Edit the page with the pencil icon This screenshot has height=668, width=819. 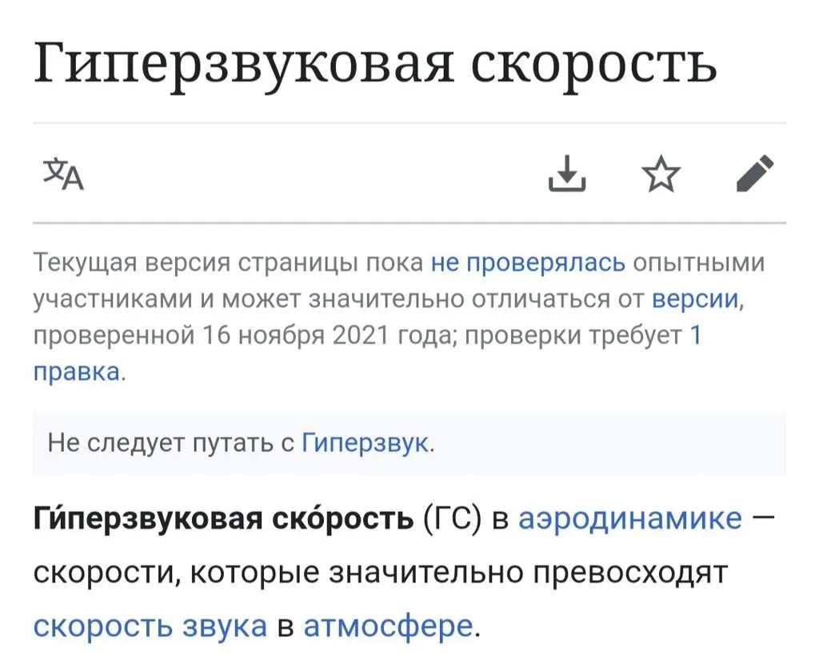(755, 173)
